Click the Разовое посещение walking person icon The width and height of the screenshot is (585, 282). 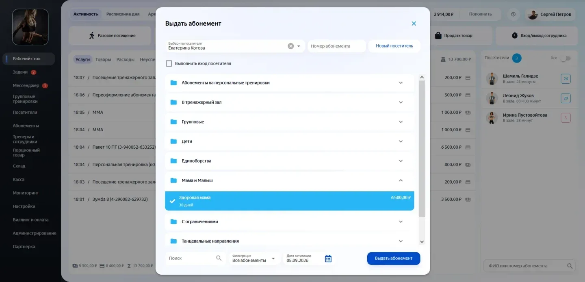click(92, 35)
